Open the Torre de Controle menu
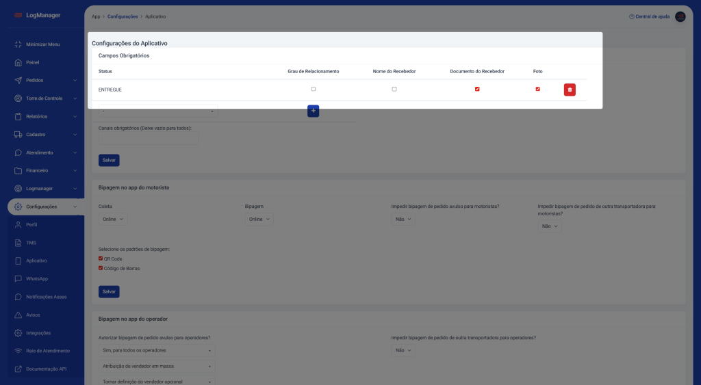 (44, 98)
